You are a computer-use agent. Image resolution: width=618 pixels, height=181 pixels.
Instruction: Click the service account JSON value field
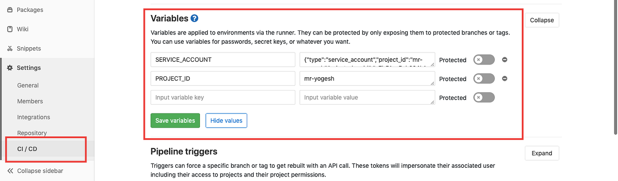367,60
